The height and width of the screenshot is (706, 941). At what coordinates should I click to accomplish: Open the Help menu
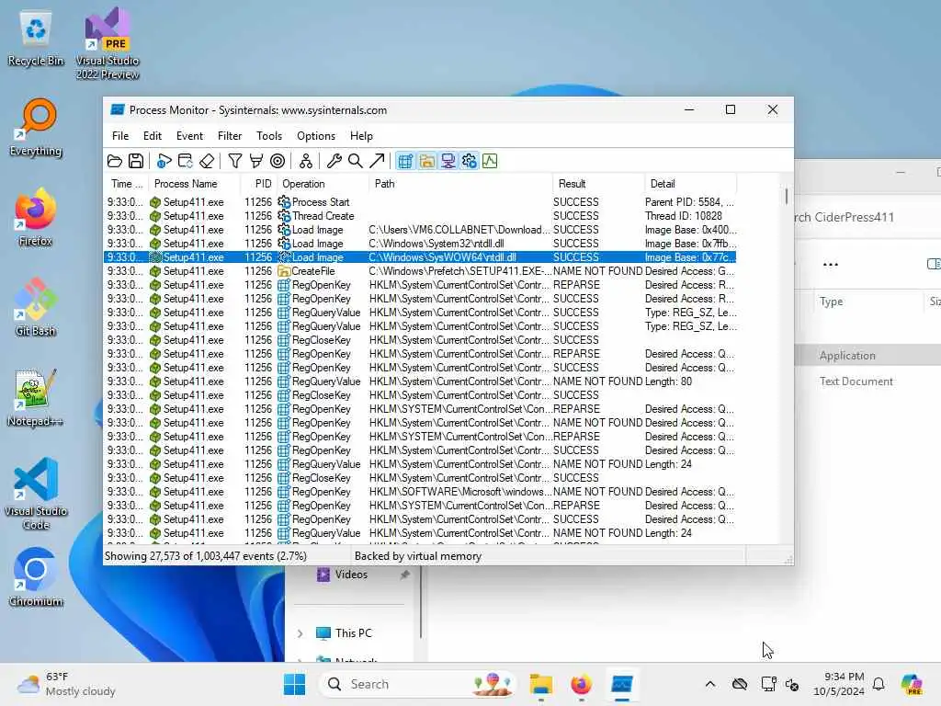(361, 136)
